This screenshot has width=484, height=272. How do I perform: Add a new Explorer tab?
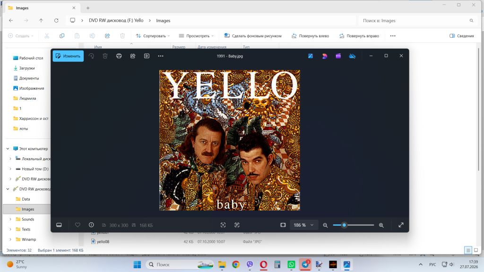[x=88, y=8]
